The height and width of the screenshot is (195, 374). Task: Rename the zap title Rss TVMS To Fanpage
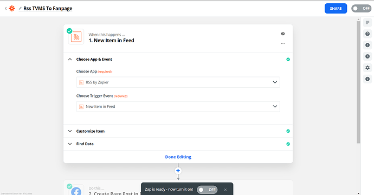48,8
